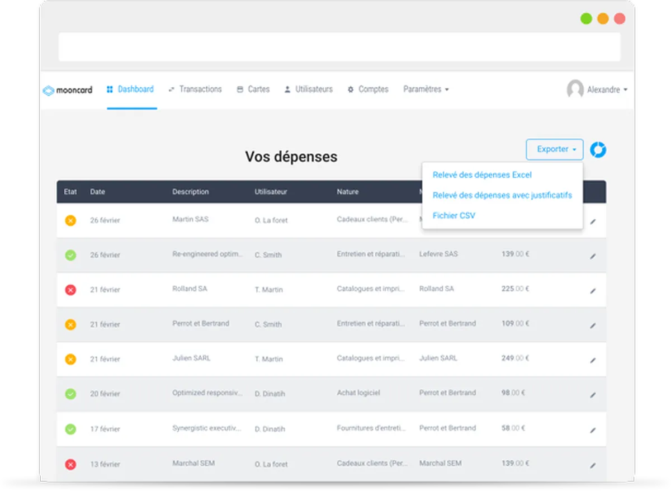Viewport: 671px width, 491px height.
Task: Sort by the Etat column header
Action: [x=70, y=192]
